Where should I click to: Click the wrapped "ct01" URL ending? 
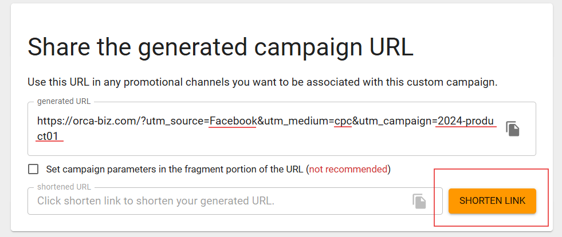click(48, 135)
